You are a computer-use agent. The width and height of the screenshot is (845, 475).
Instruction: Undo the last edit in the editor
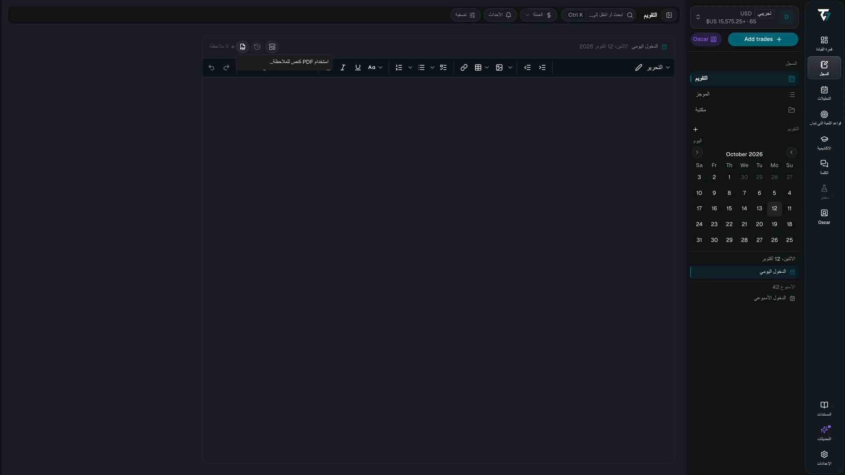coord(211,68)
